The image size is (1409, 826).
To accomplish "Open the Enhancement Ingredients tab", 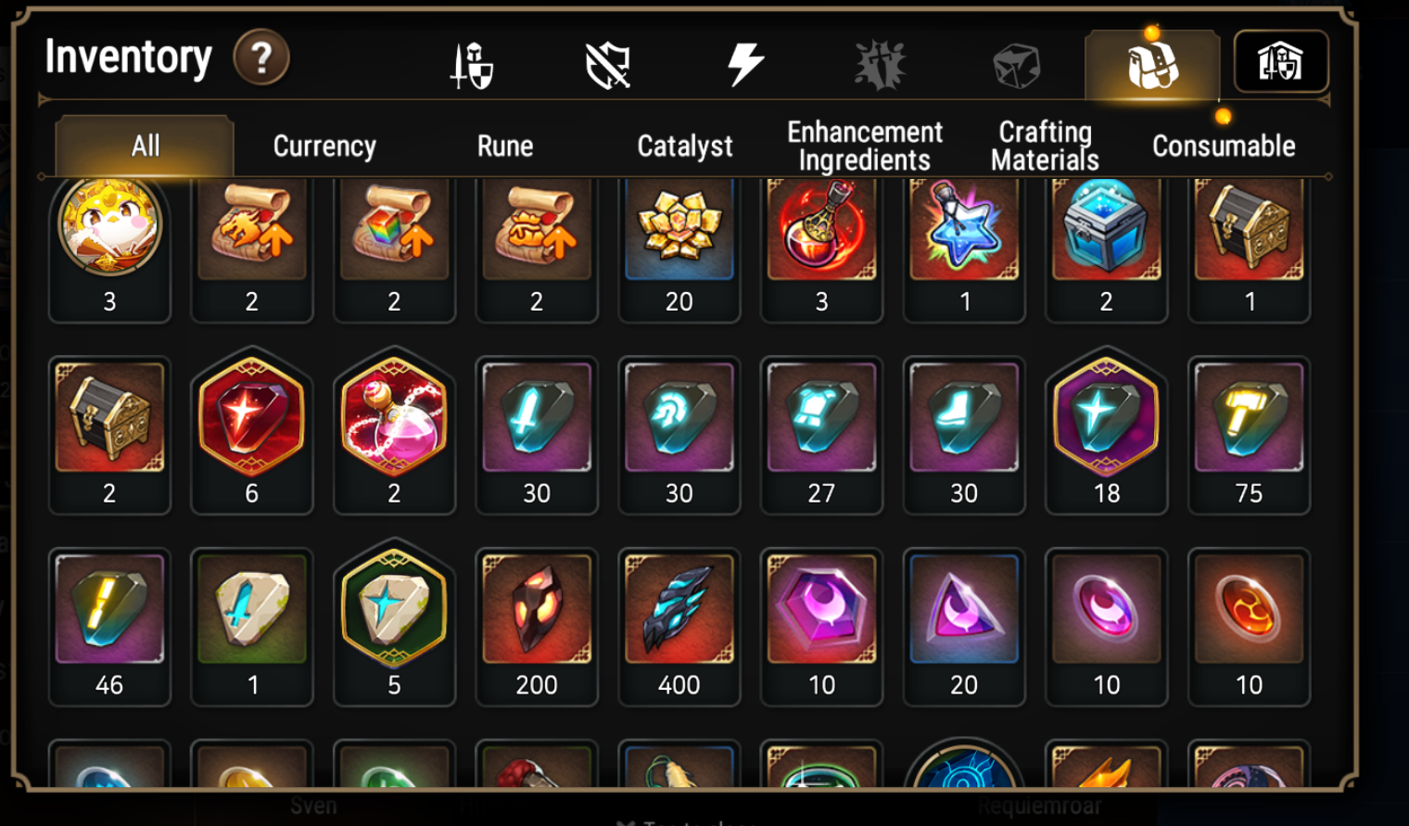I will (865, 146).
